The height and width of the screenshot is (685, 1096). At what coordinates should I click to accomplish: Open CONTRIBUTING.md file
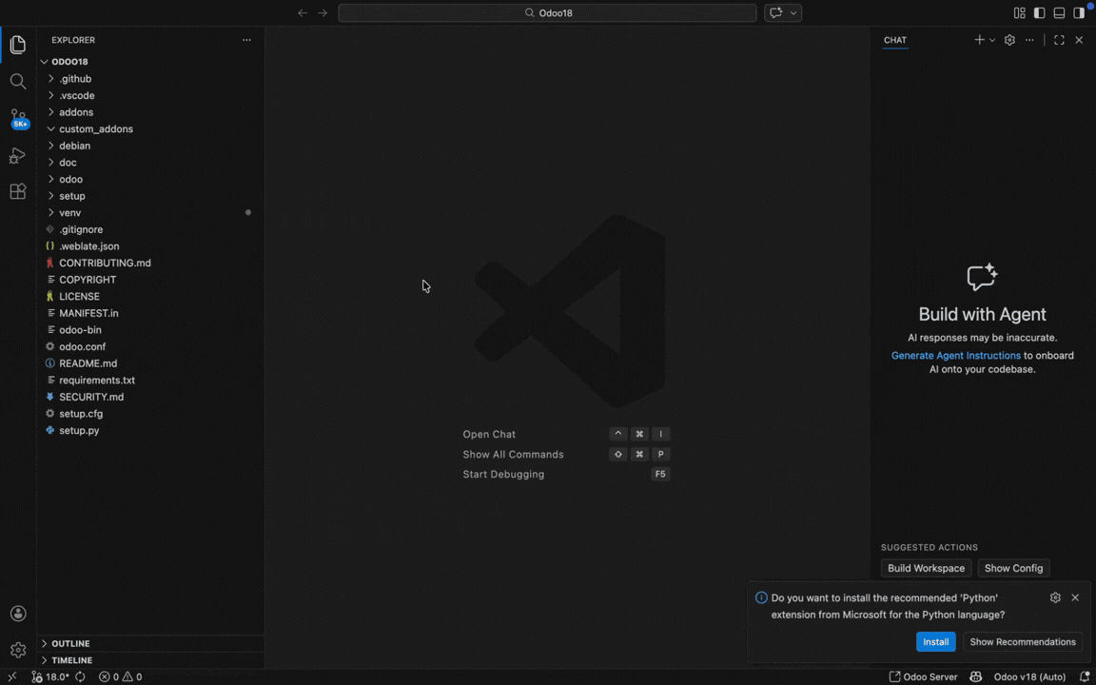pos(150,263)
